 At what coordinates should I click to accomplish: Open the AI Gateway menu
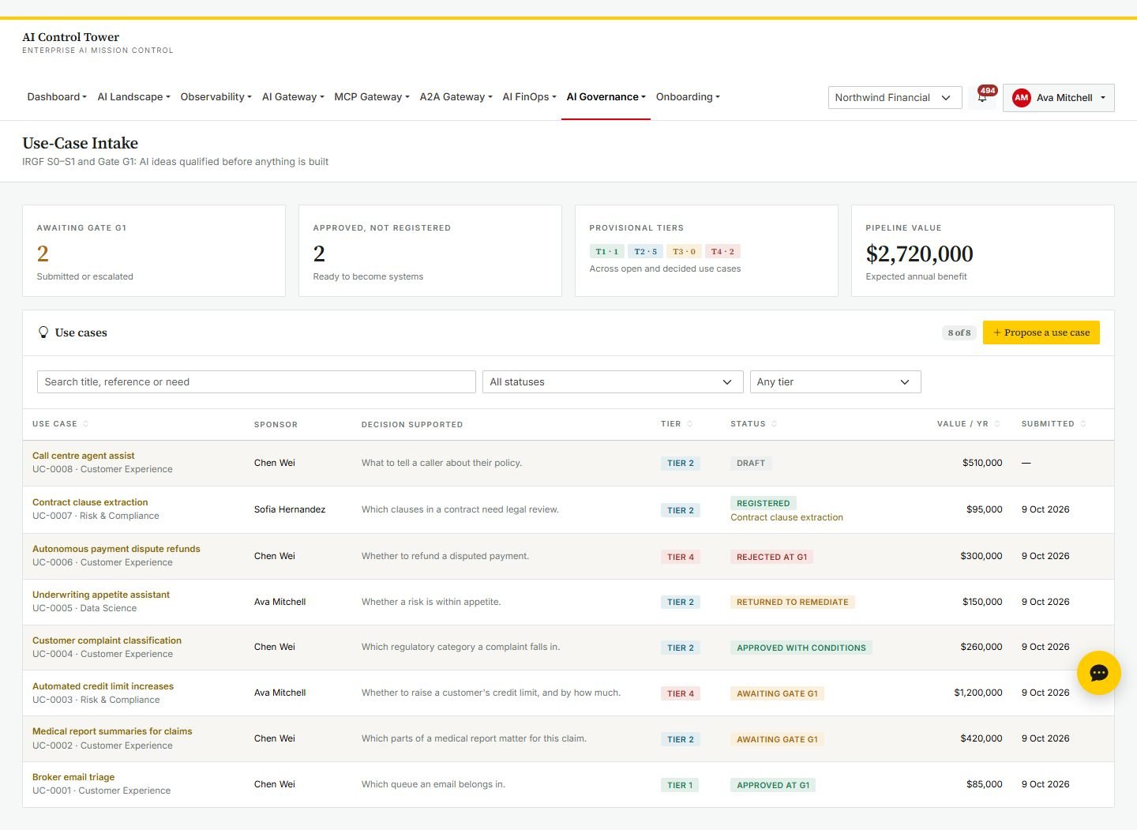point(293,97)
